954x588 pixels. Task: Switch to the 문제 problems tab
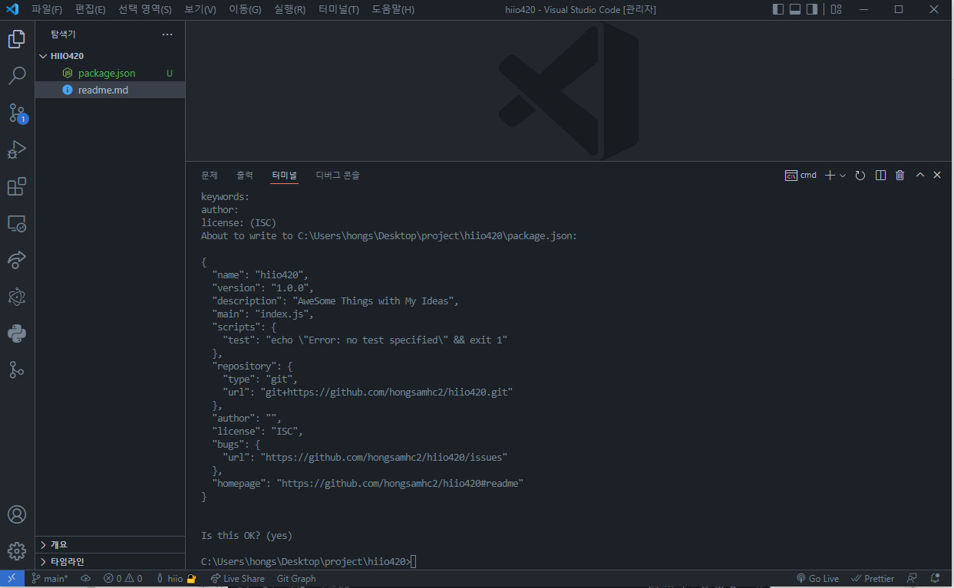210,175
